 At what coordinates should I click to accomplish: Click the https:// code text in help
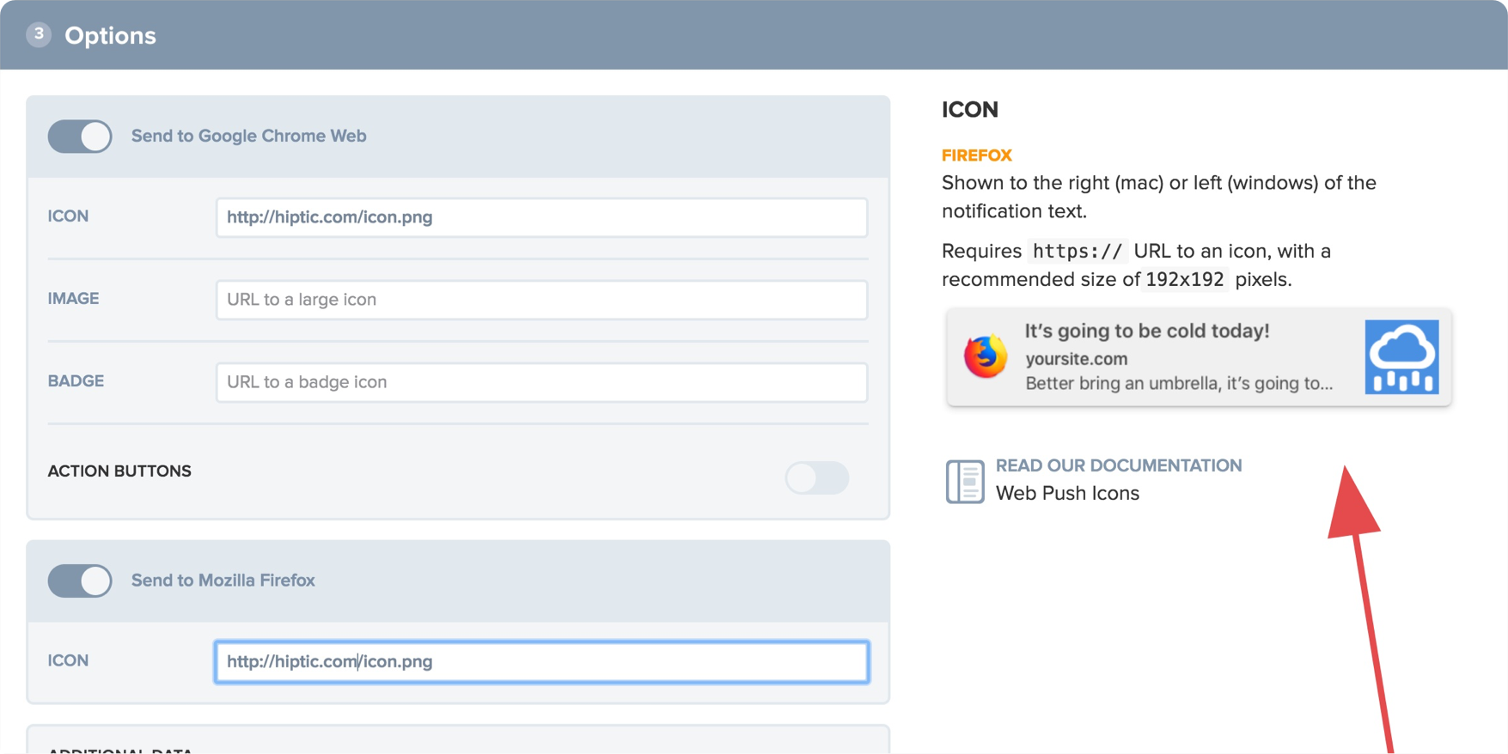tap(1078, 252)
